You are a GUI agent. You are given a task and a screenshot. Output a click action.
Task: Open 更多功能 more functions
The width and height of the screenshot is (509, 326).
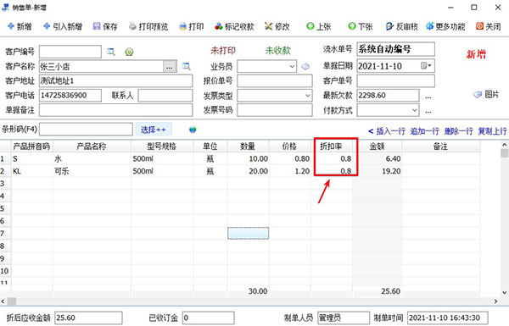click(x=445, y=26)
